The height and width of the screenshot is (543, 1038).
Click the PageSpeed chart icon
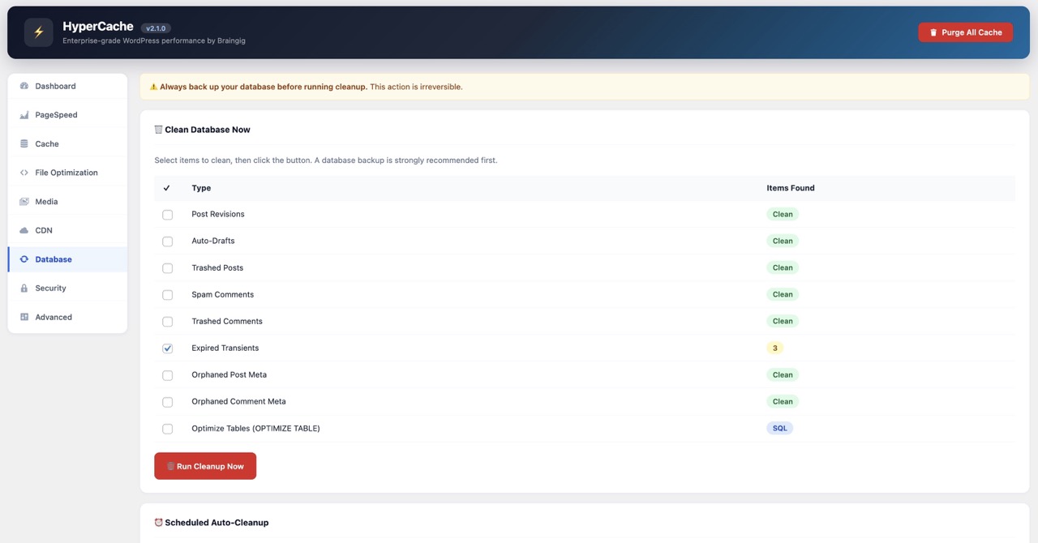coord(24,115)
